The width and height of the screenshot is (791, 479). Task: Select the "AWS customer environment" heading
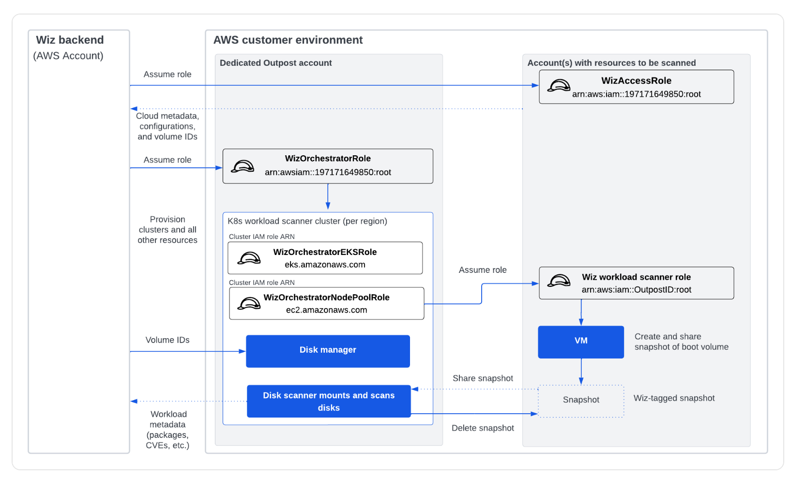tap(288, 40)
